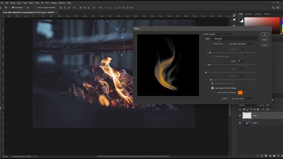Open the Auto-Select Layer dropdown

click(29, 8)
